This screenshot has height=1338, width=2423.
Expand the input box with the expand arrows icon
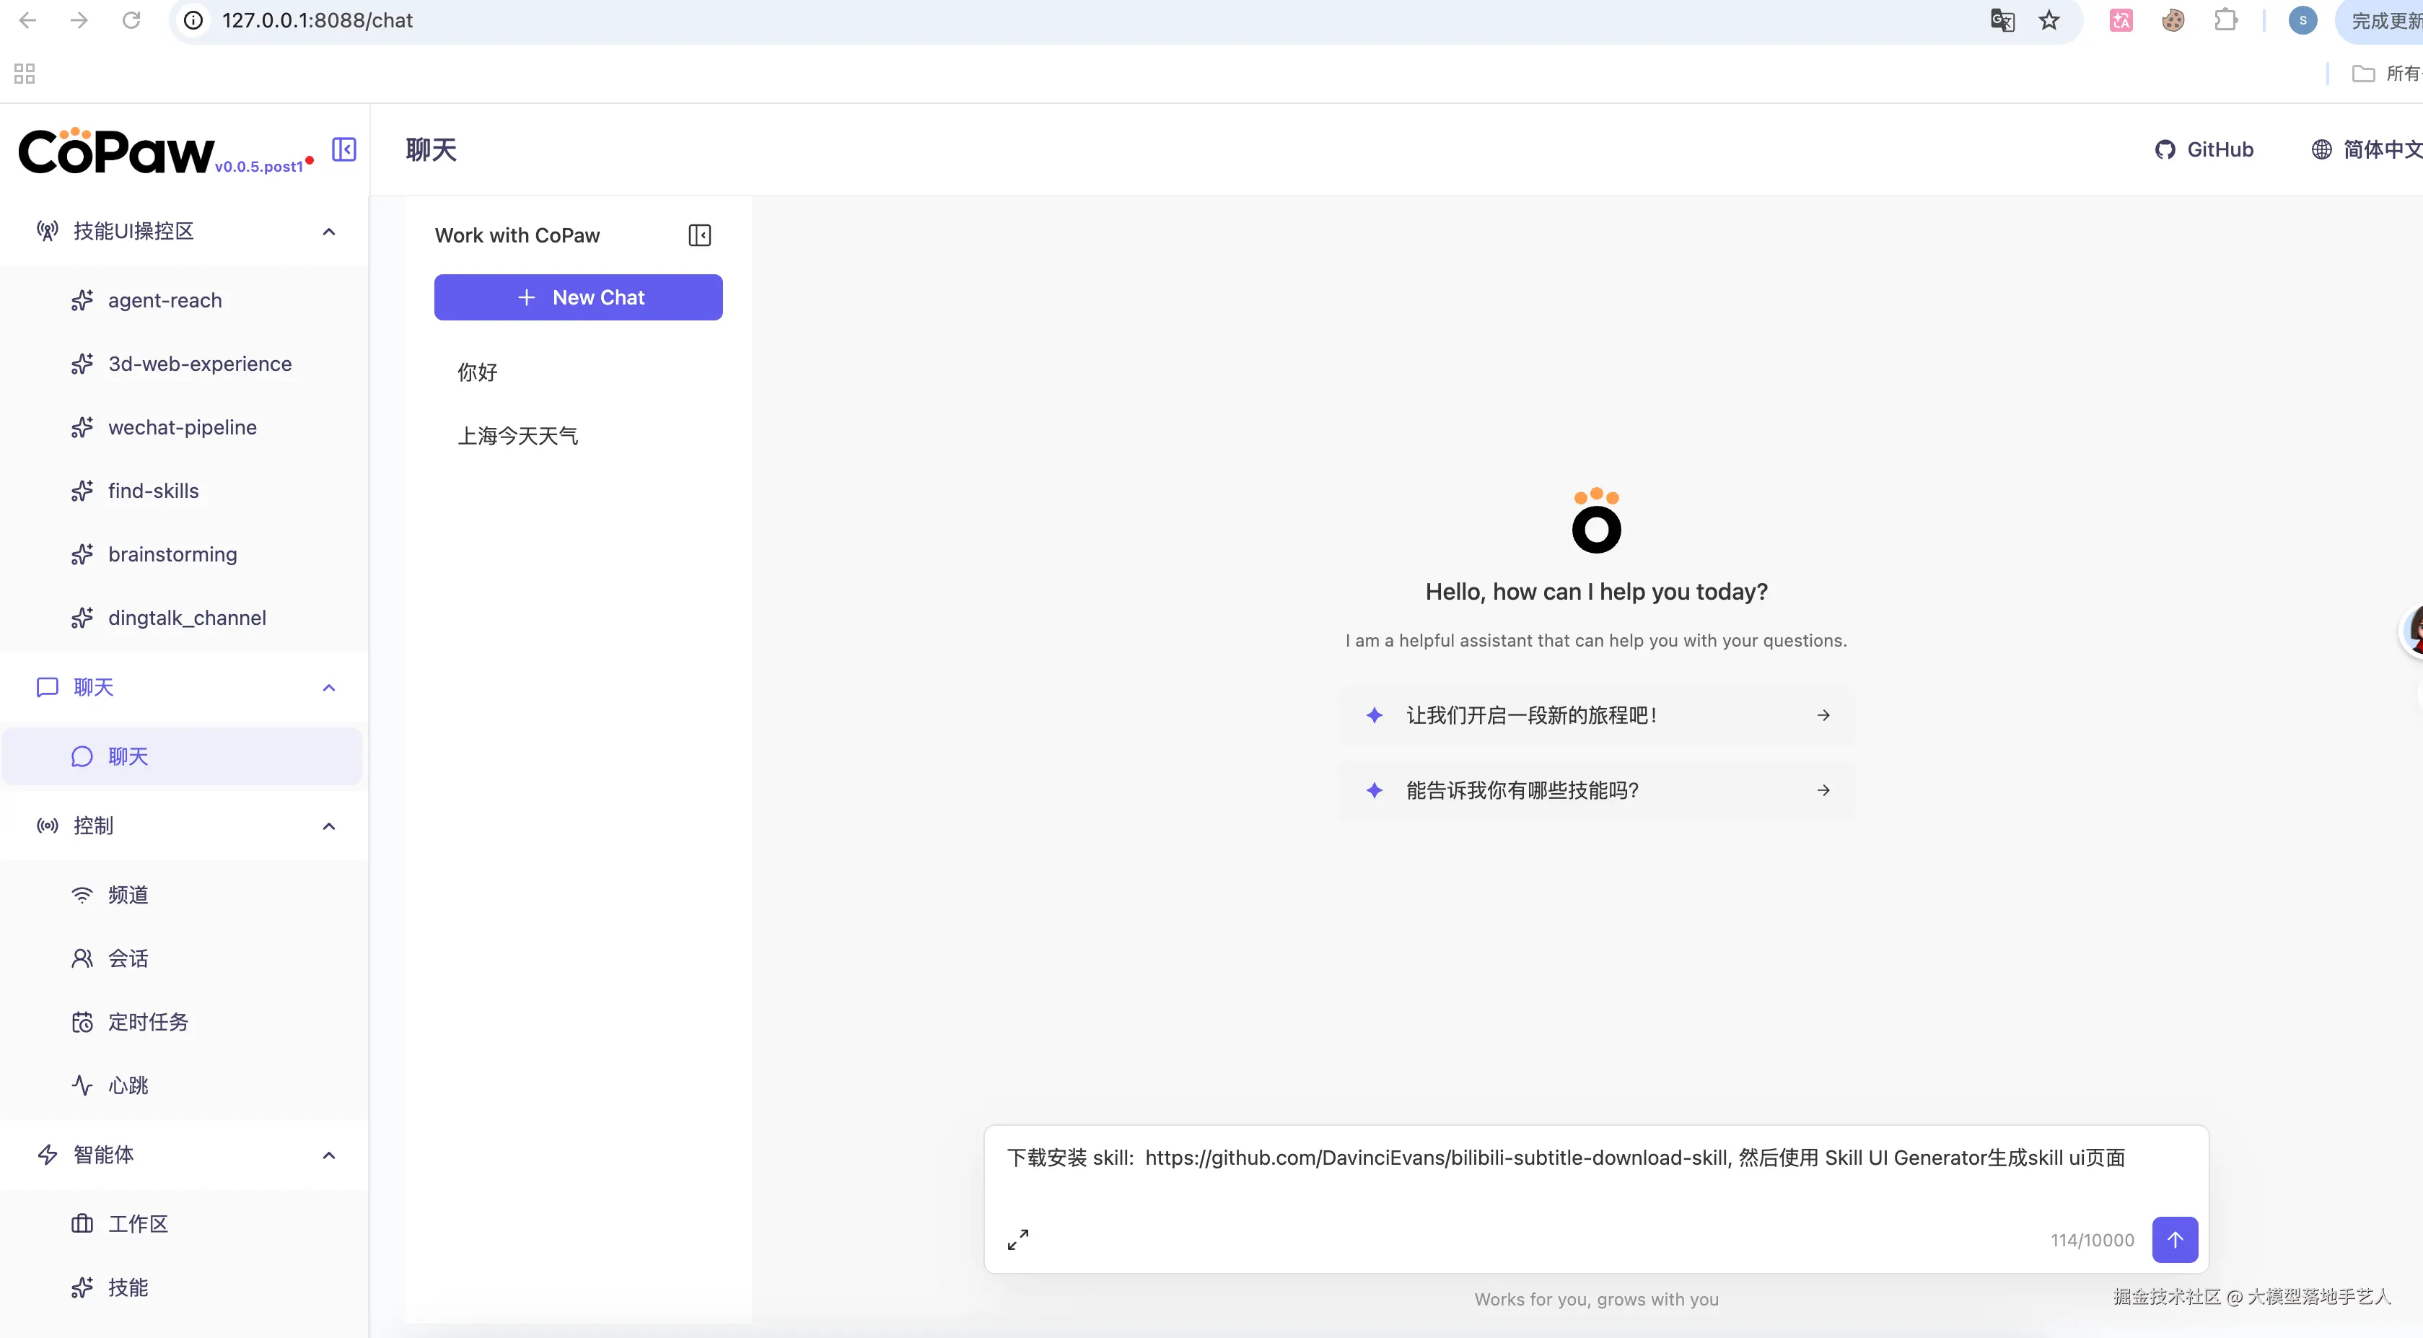point(1017,1239)
